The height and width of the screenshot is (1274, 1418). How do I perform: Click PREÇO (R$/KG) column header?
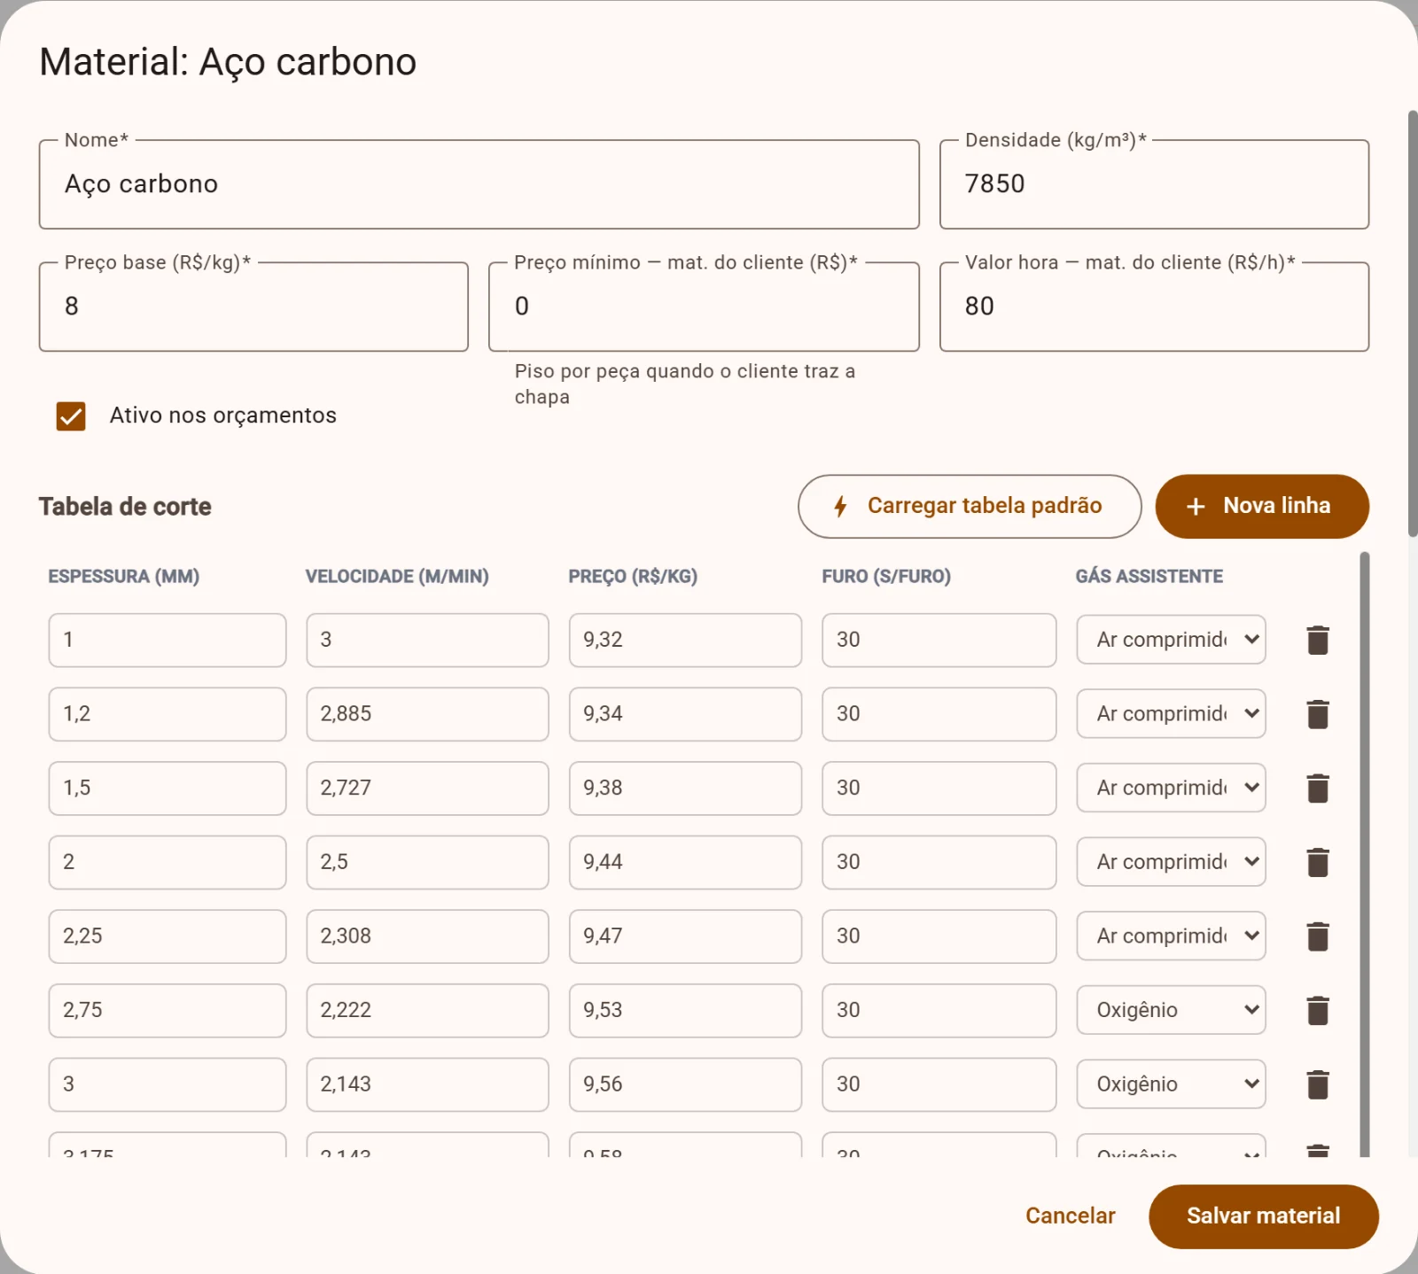pyautogui.click(x=633, y=577)
